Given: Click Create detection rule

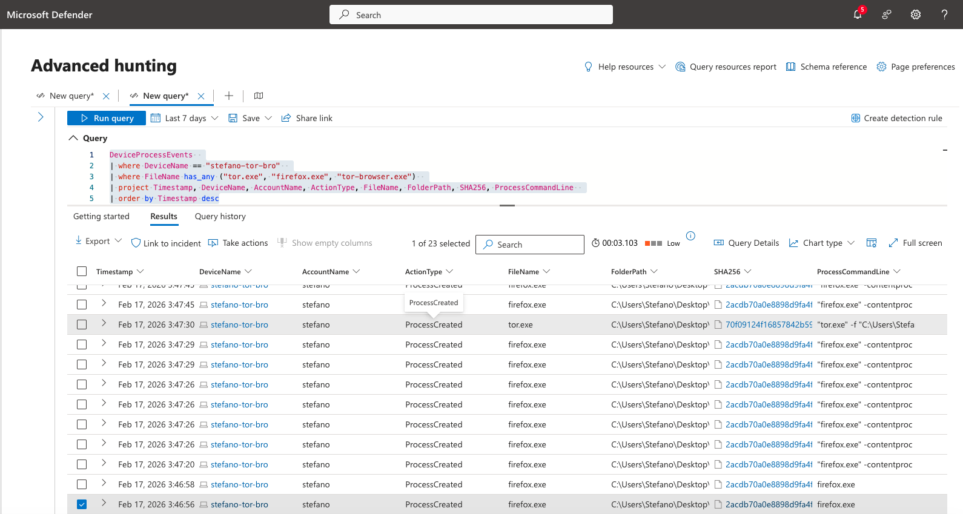Looking at the screenshot, I should click(897, 118).
